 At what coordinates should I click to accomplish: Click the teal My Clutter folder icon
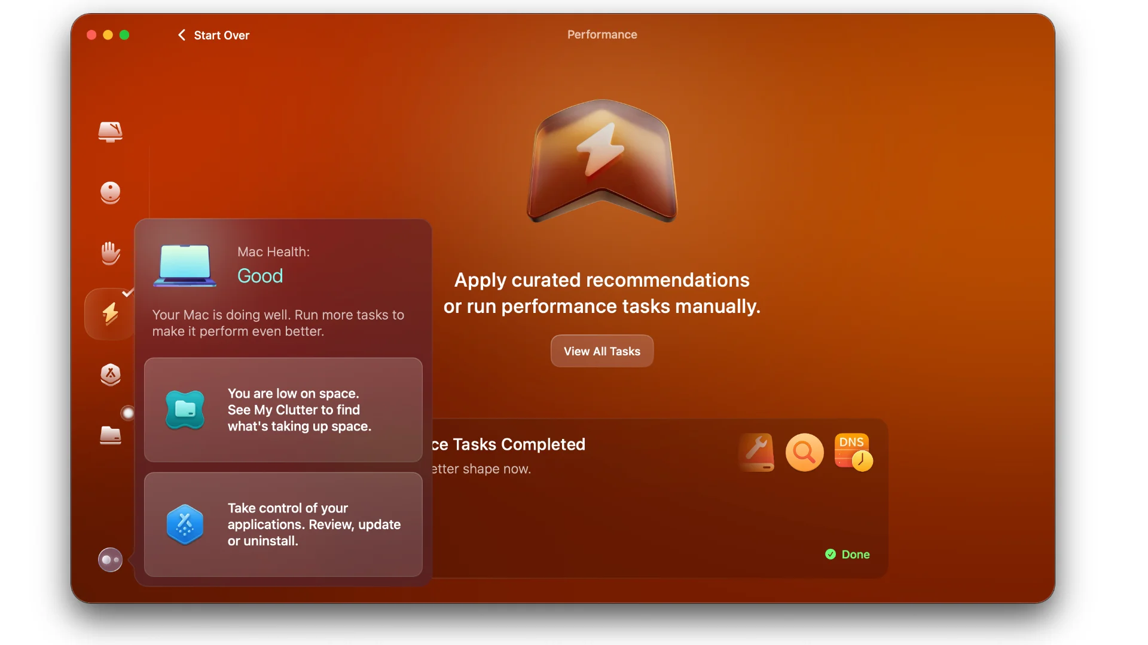point(185,410)
